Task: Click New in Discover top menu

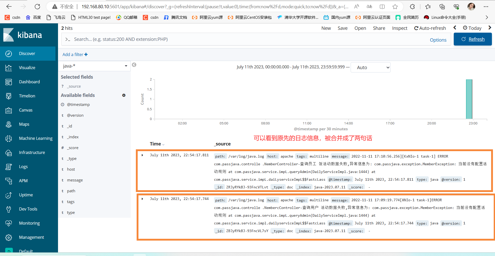Action: point(326,28)
